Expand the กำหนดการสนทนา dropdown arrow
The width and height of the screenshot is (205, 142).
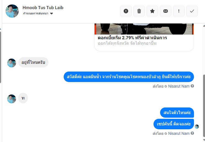tap(52, 13)
